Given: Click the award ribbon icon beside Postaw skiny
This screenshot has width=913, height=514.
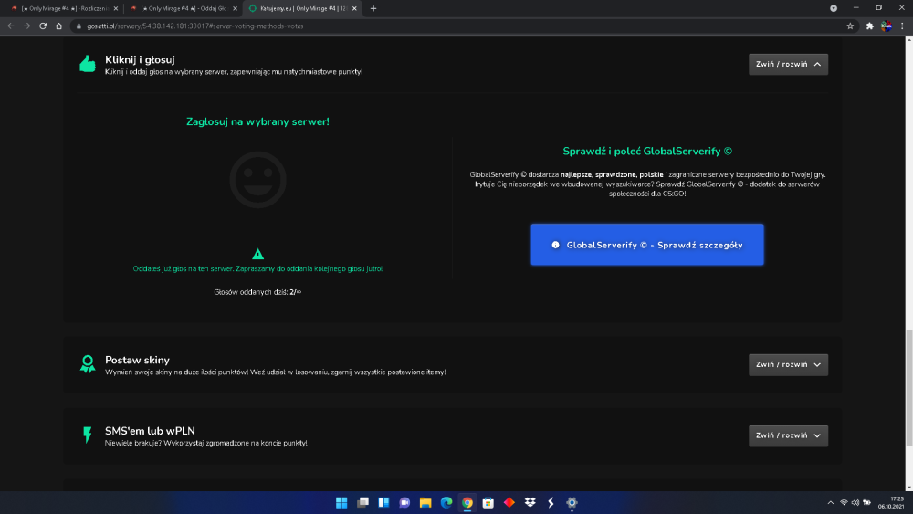Looking at the screenshot, I should (88, 364).
